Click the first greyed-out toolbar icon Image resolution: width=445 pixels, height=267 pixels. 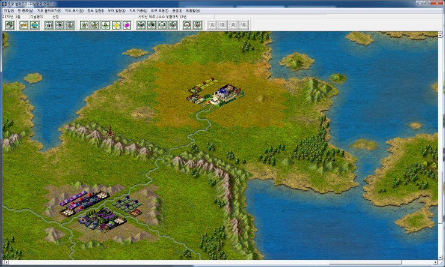tap(212, 25)
